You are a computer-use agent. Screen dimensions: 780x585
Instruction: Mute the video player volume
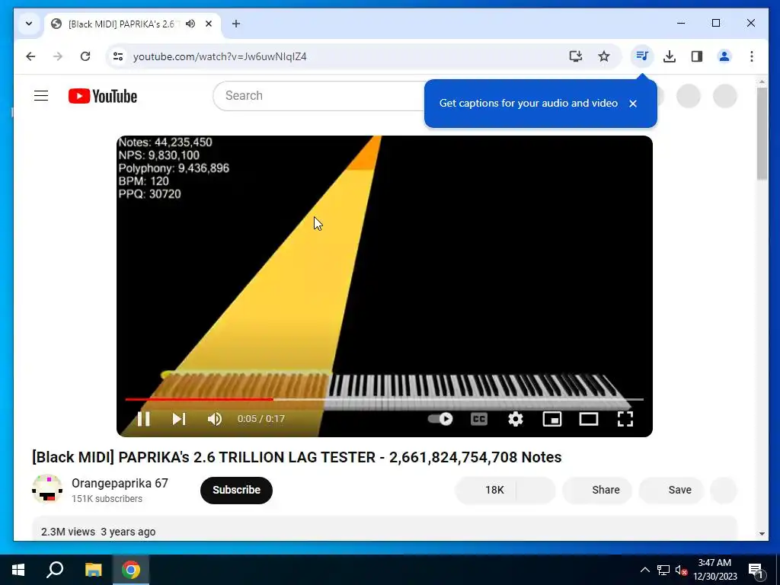point(214,419)
